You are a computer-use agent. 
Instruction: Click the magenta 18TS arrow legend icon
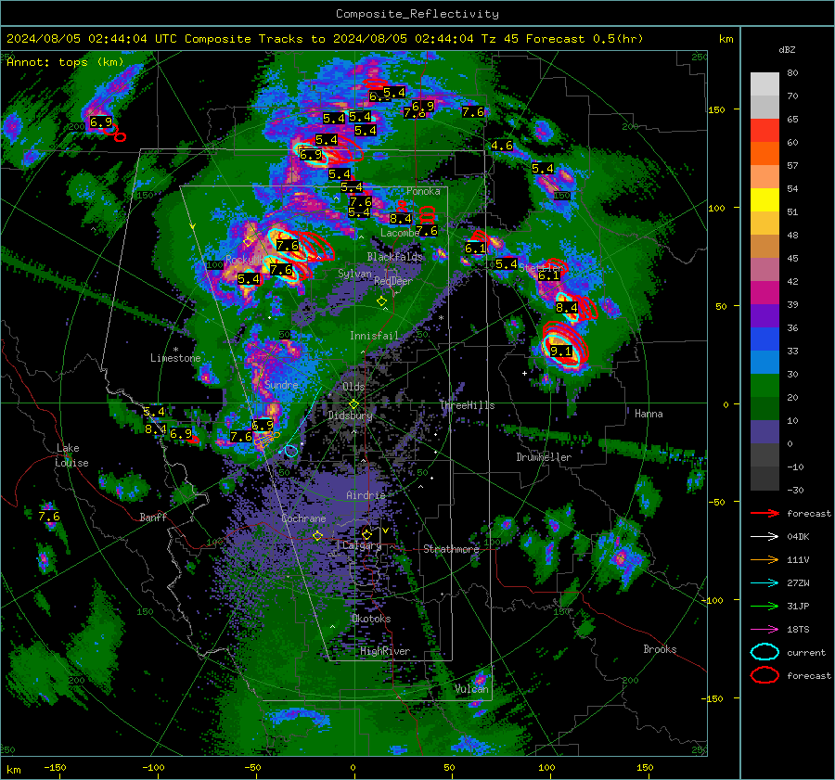click(x=764, y=630)
